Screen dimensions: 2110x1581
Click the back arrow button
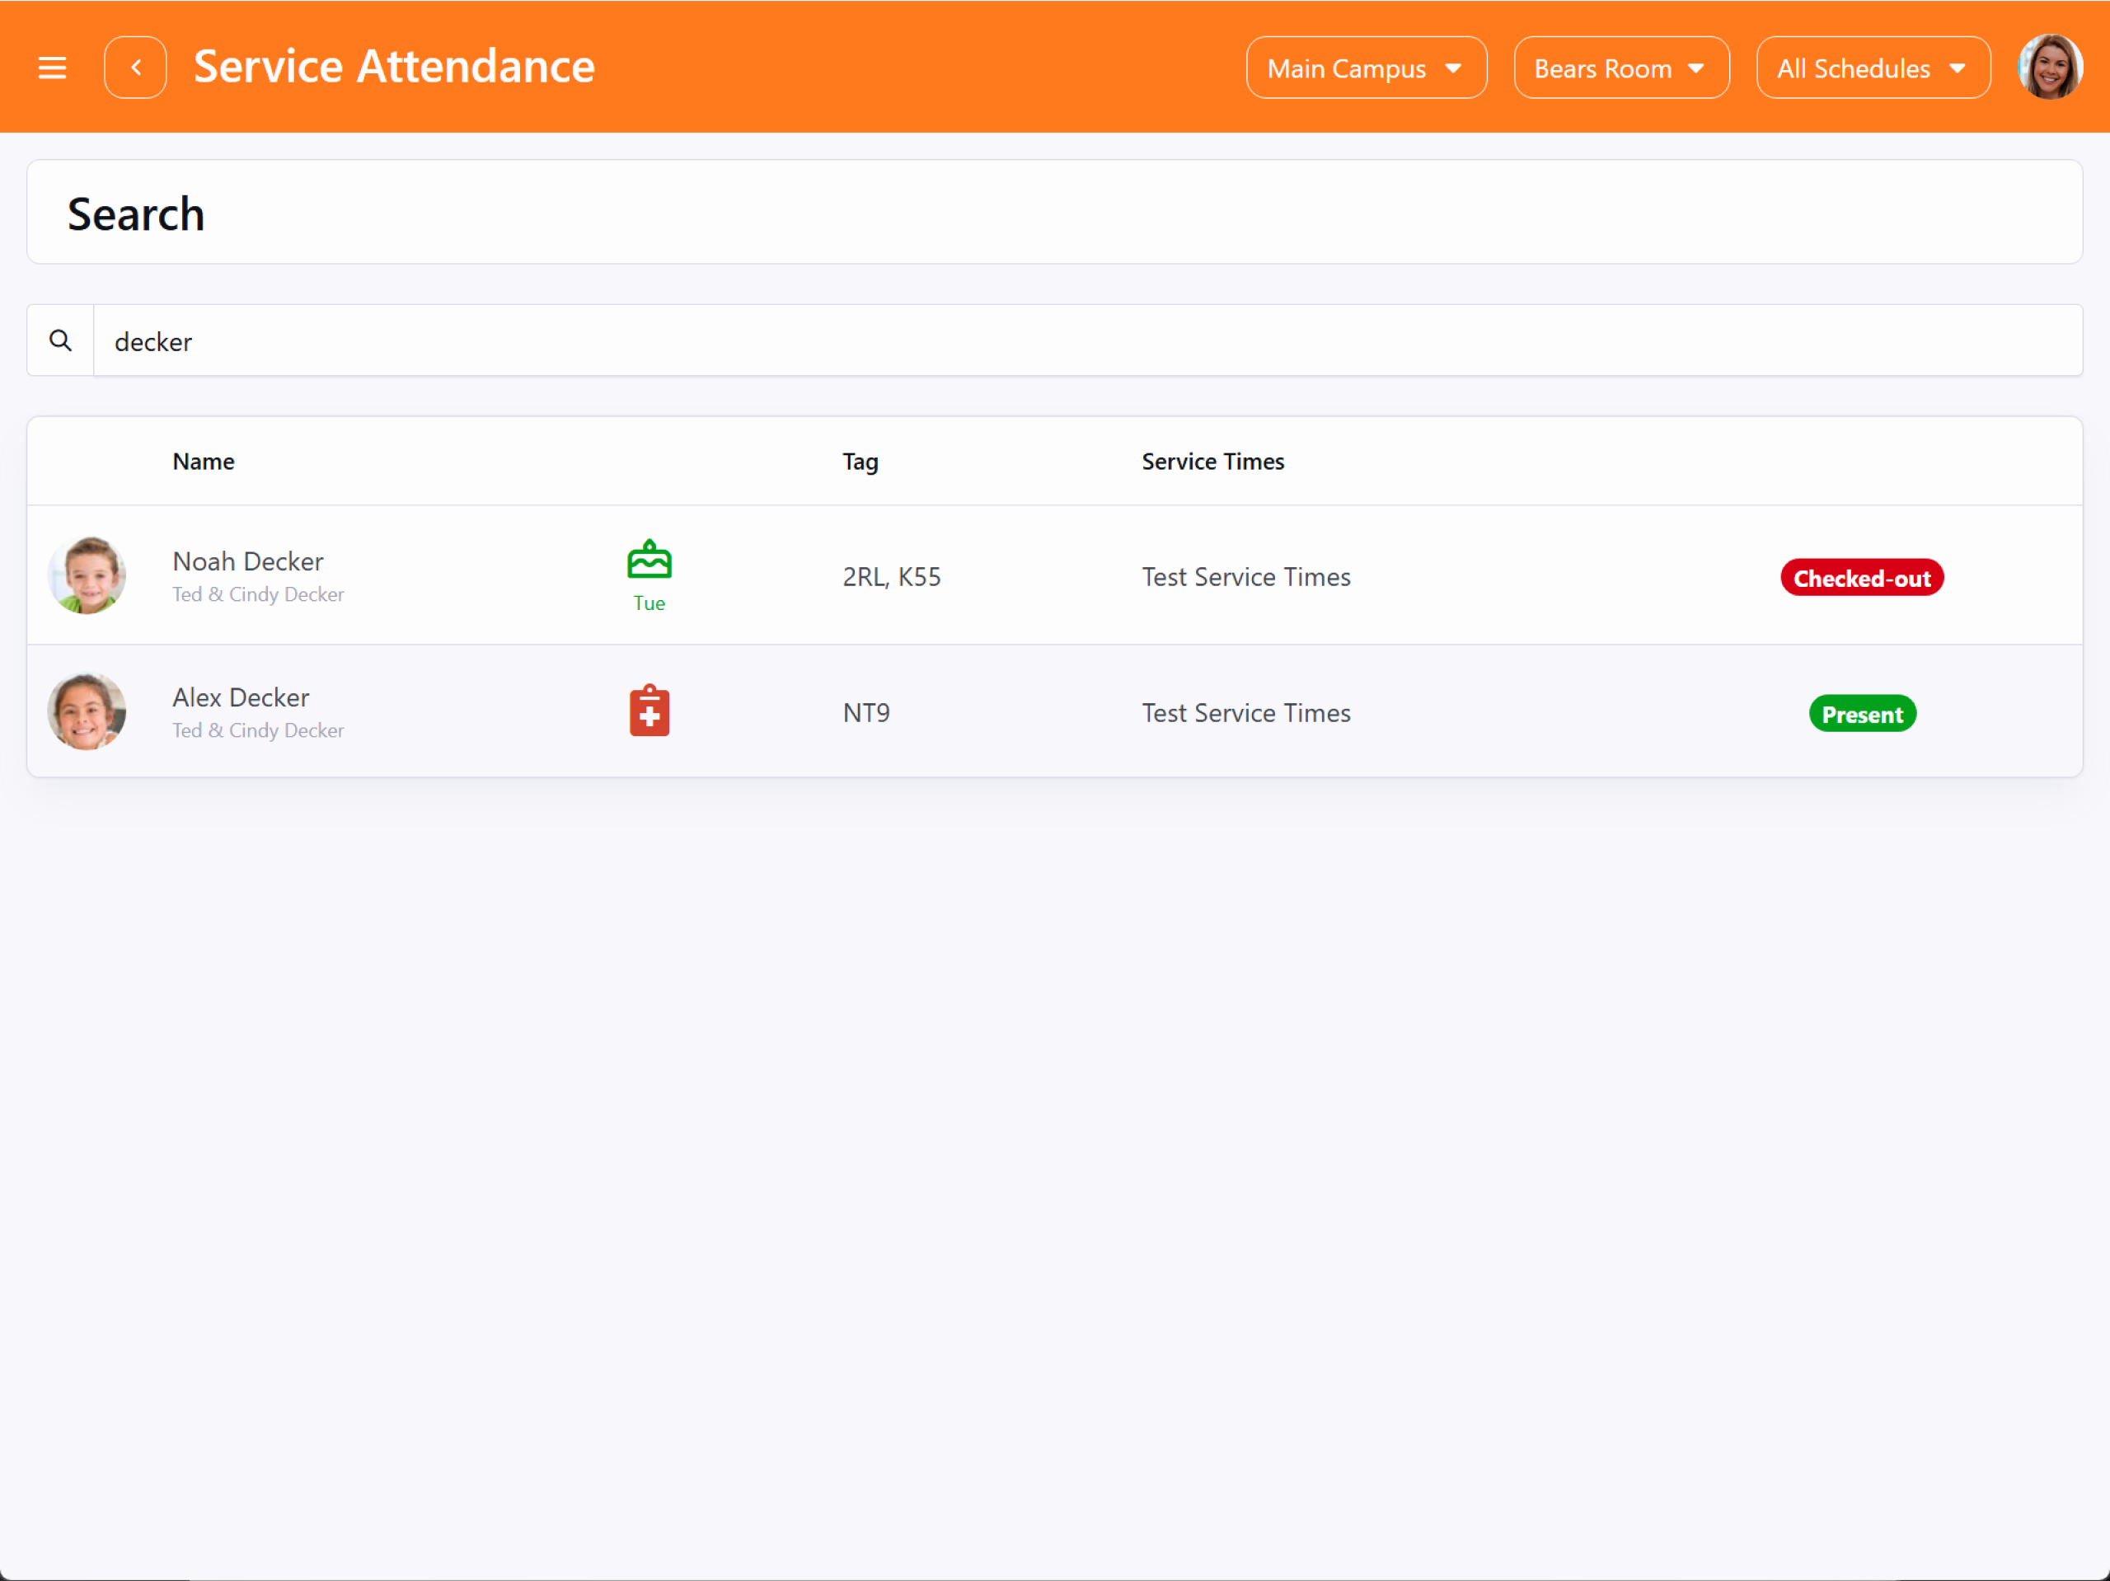click(x=135, y=68)
